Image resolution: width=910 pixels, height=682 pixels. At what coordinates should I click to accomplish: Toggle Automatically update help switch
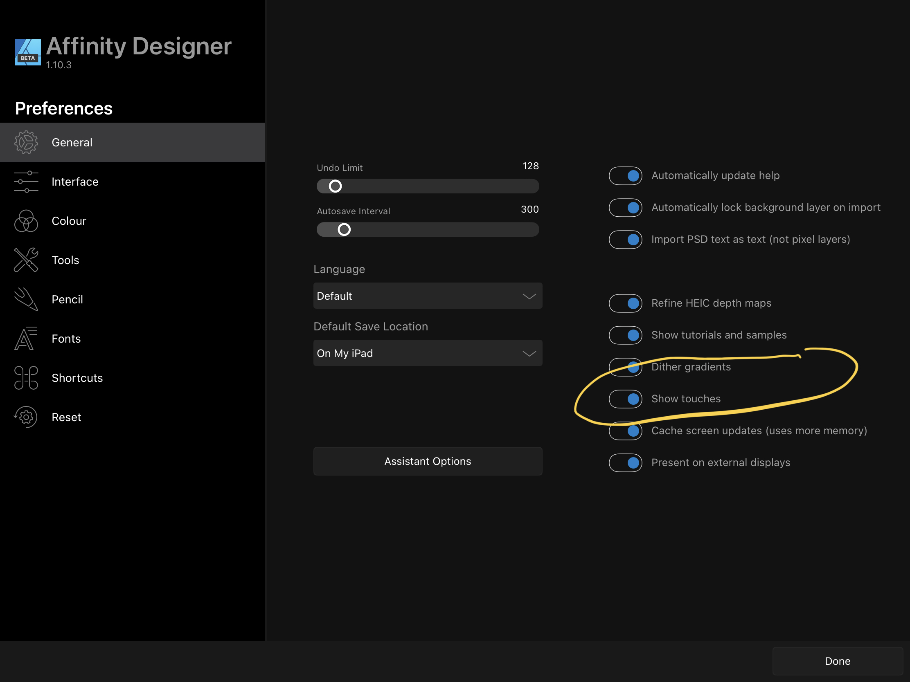tap(625, 175)
